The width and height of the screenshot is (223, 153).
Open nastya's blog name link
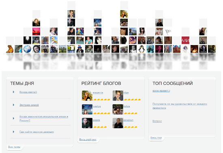point(97,106)
